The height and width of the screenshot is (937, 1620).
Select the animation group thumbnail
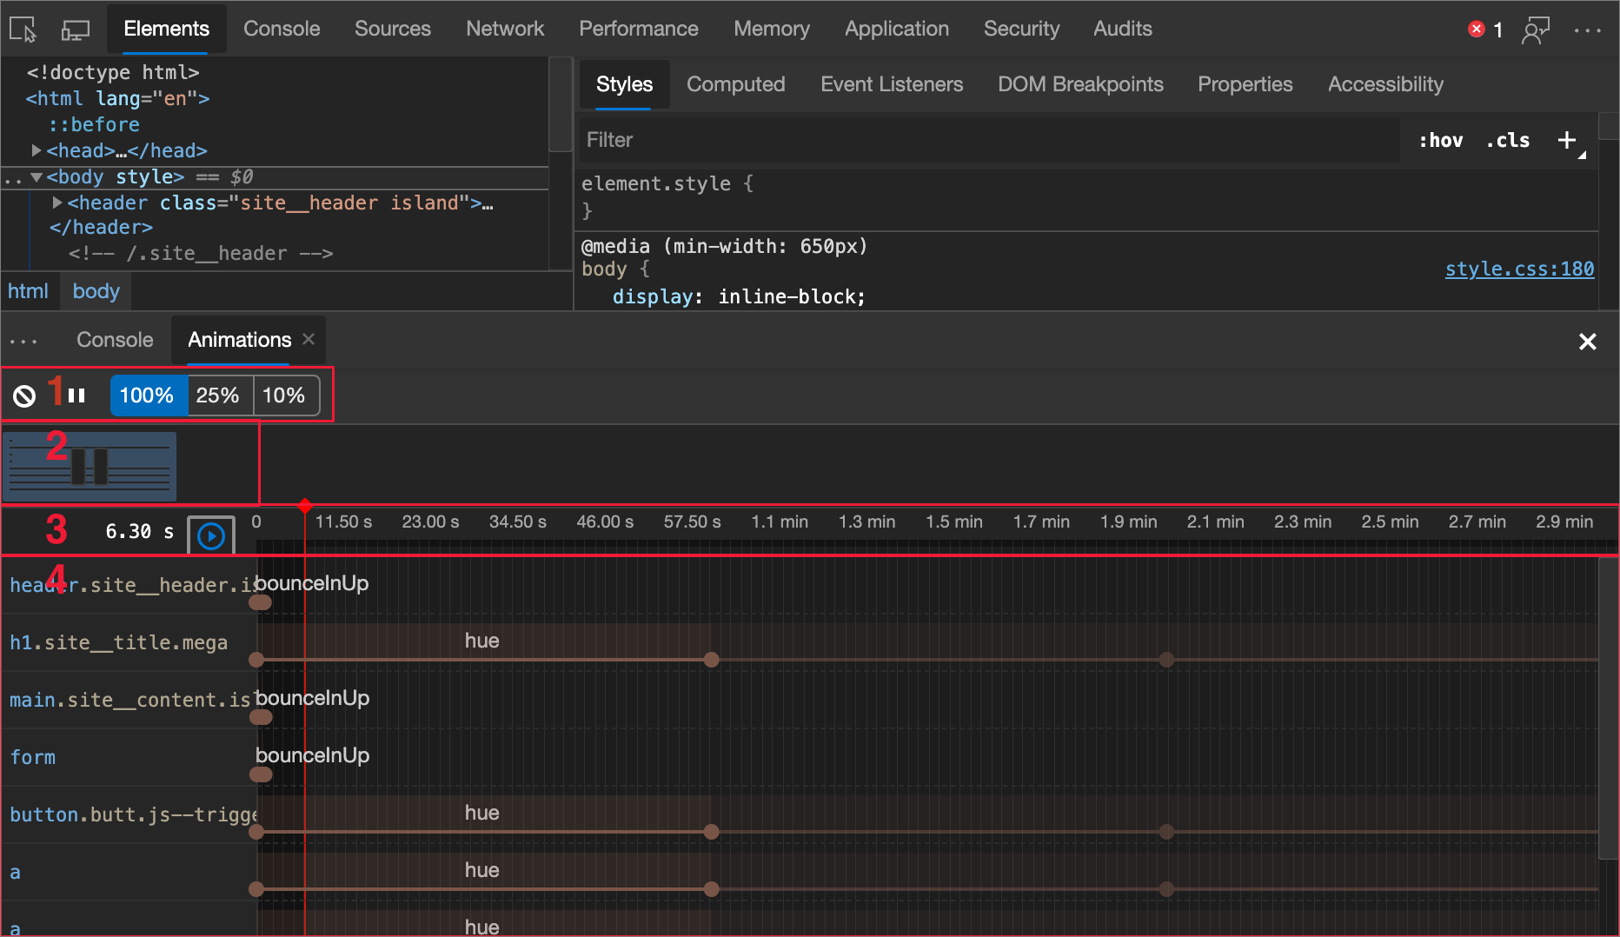point(90,465)
